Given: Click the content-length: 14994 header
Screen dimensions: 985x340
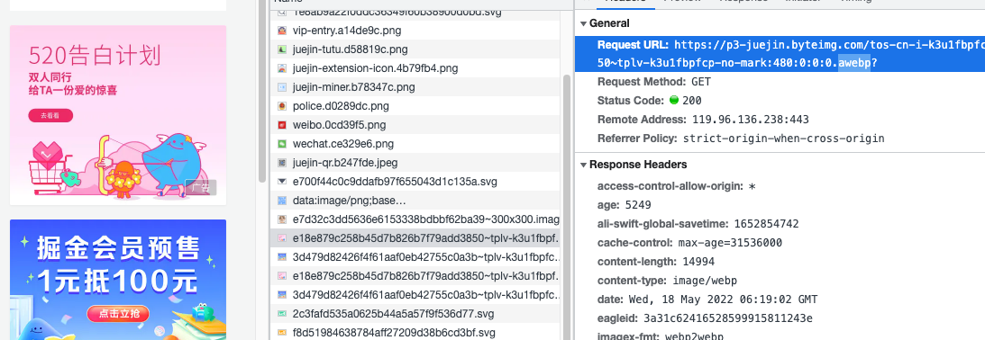Looking at the screenshot, I should (656, 262).
